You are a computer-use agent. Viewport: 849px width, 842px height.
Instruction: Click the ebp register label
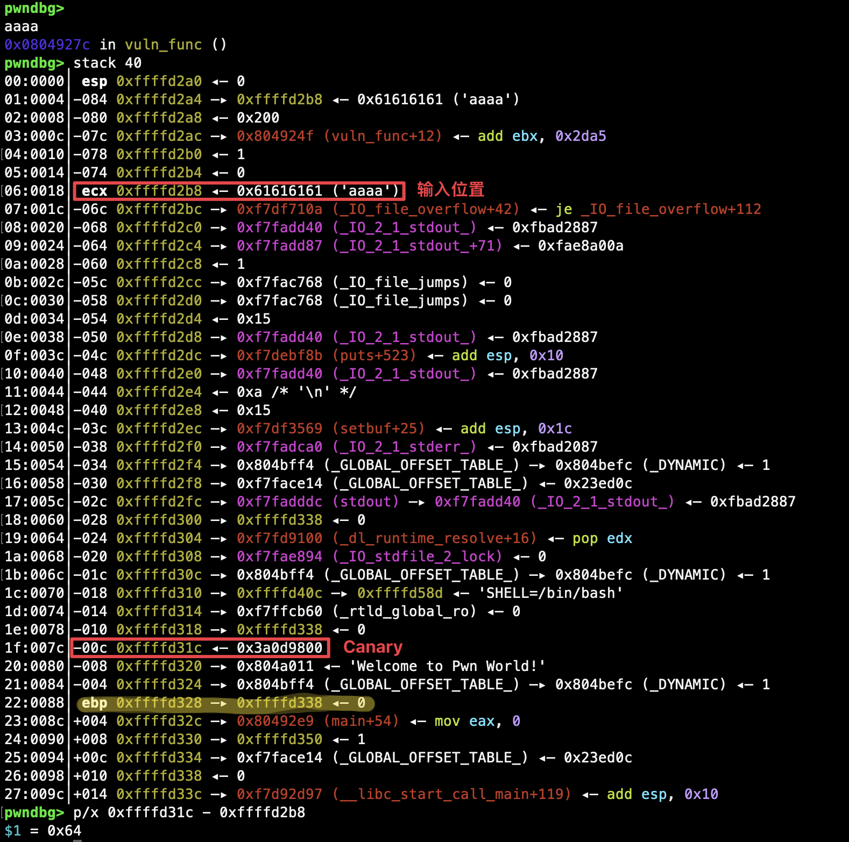point(95,703)
